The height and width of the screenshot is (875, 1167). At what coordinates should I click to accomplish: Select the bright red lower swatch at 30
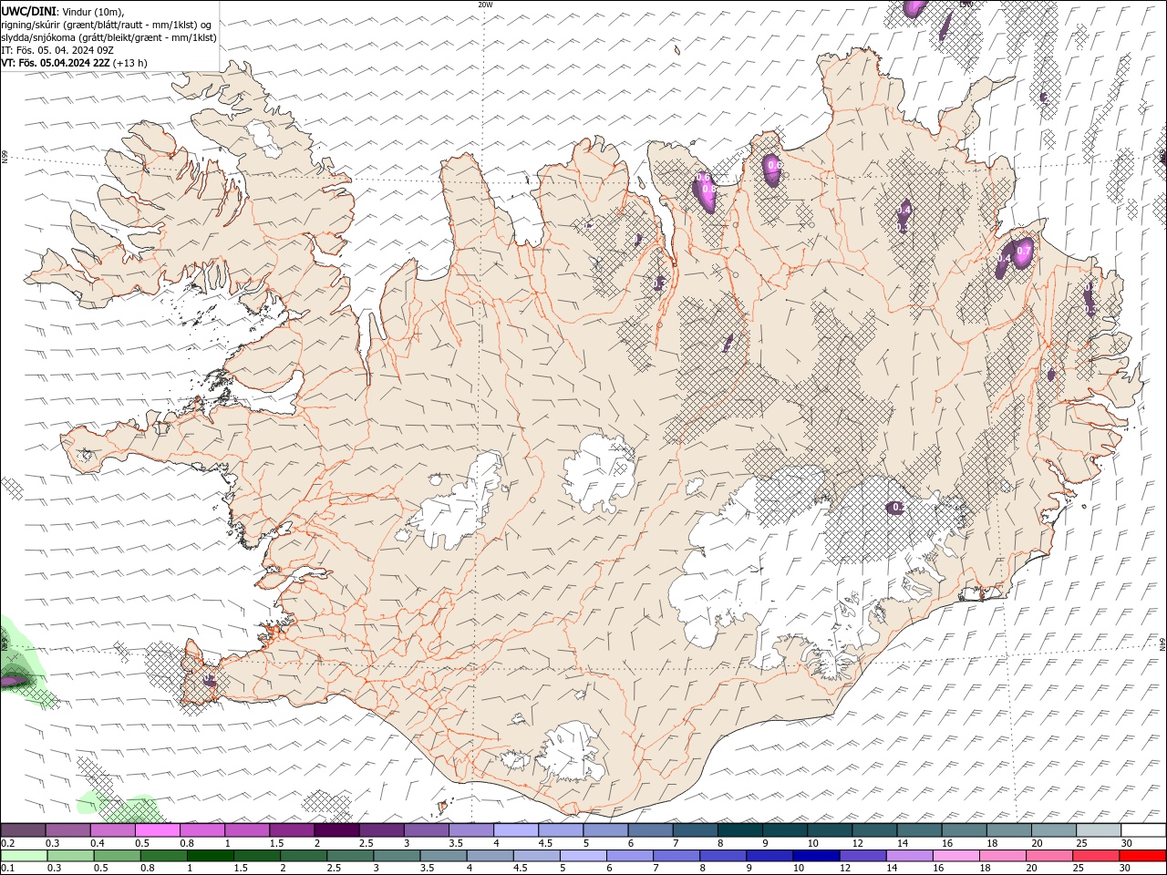click(1142, 856)
